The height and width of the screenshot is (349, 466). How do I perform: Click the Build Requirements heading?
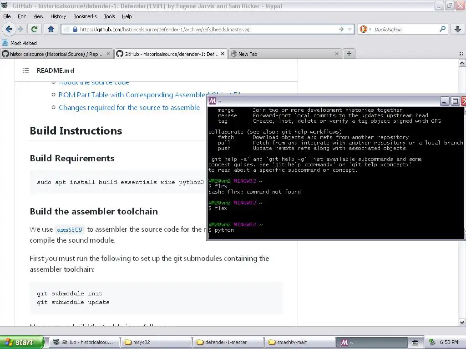tap(72, 158)
